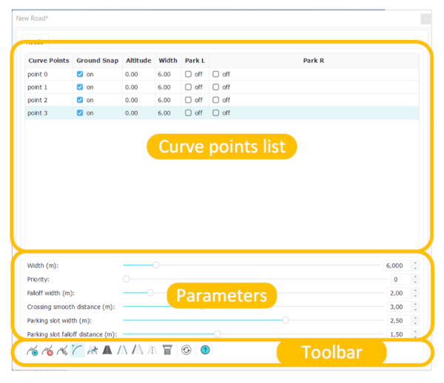
Task: Click the dashed center-line road icon
Action: click(x=152, y=350)
